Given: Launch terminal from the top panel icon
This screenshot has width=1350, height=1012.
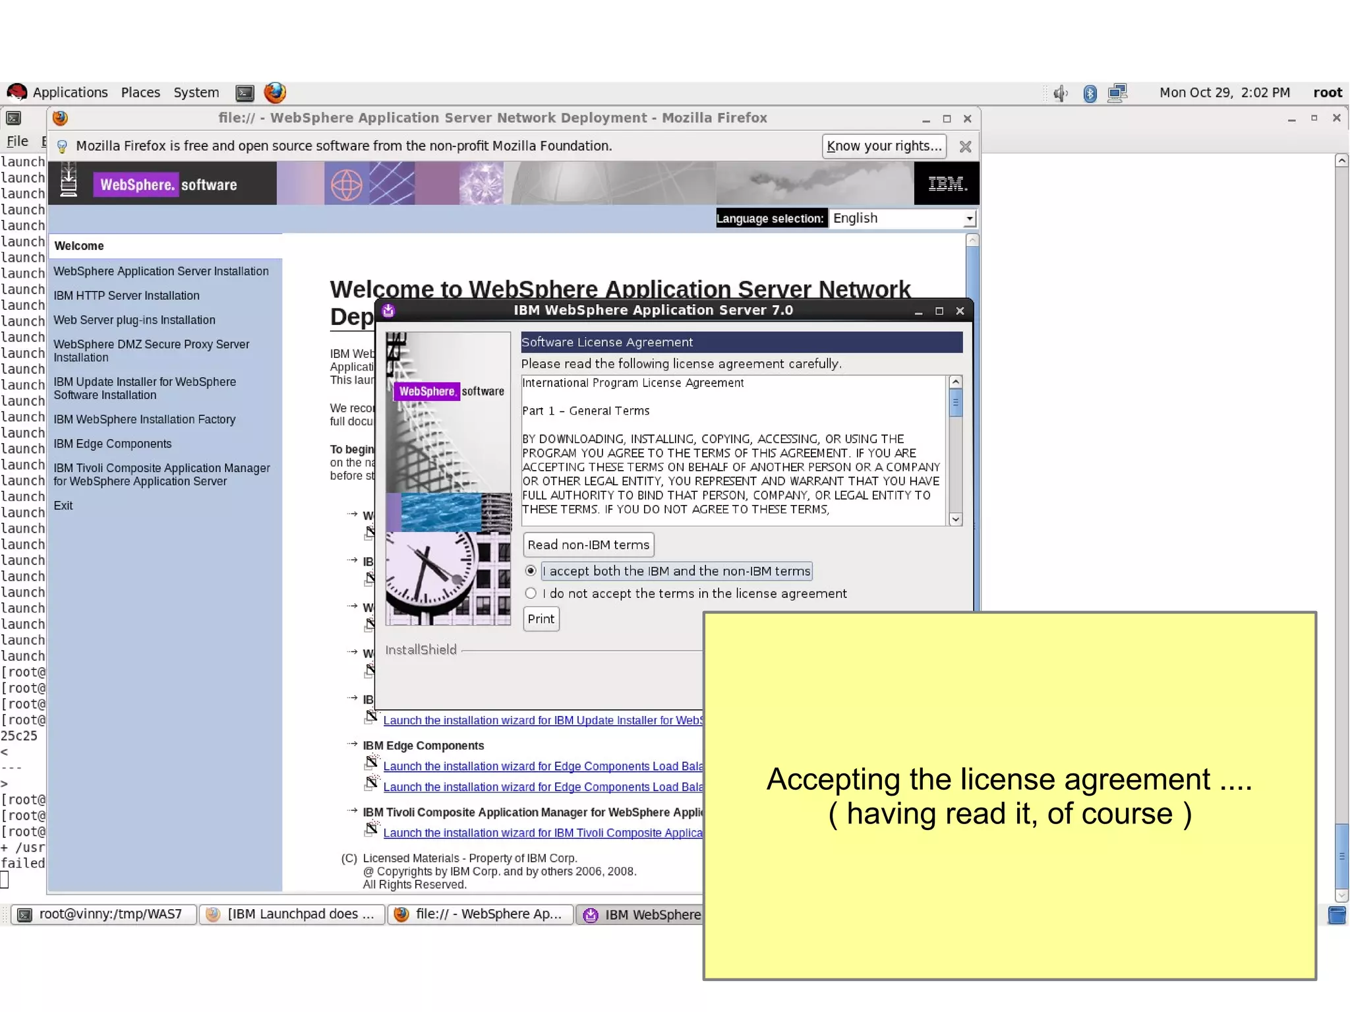Looking at the screenshot, I should pyautogui.click(x=245, y=93).
